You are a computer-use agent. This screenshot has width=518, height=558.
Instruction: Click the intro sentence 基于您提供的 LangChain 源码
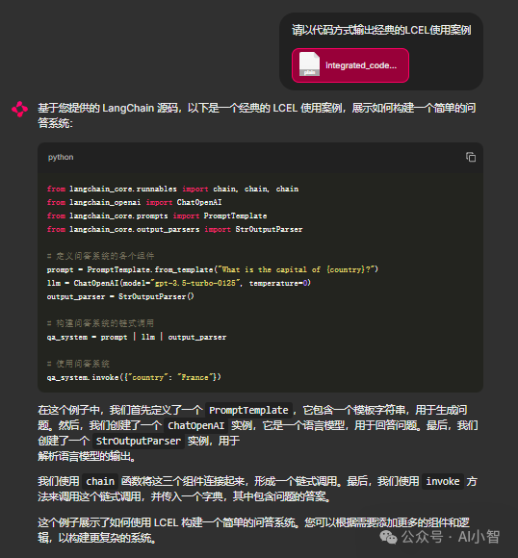[257, 115]
